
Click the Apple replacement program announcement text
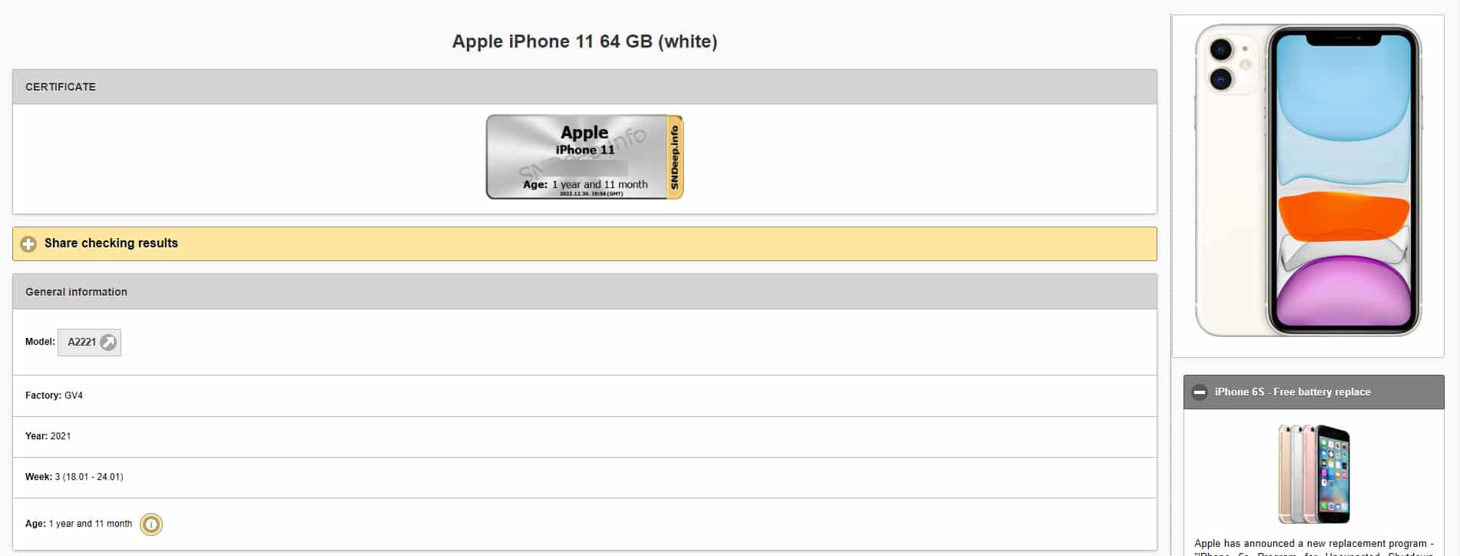(x=1313, y=548)
